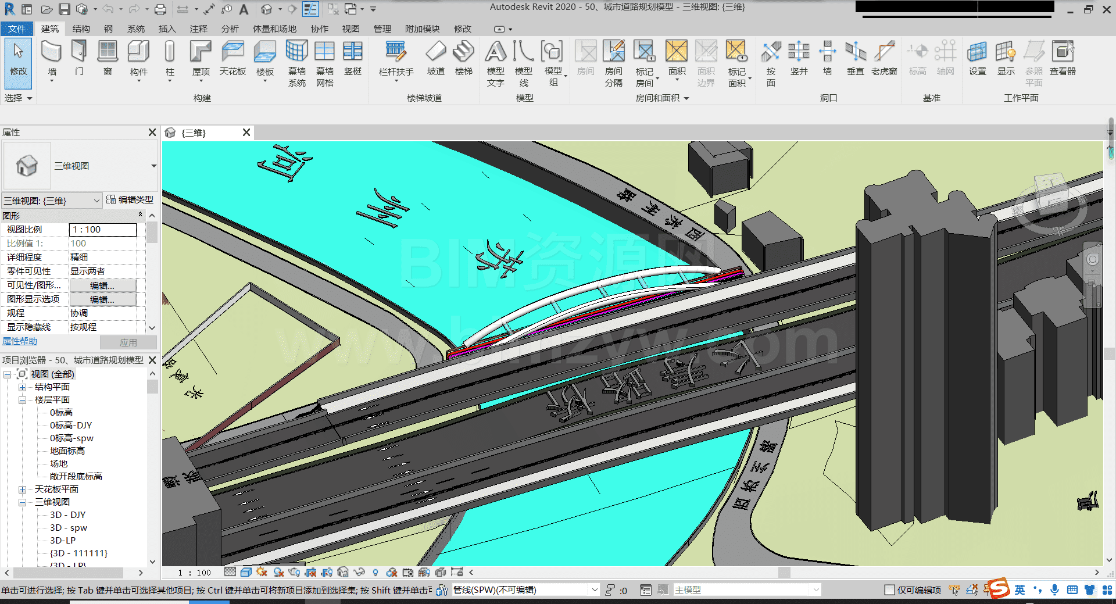Toggle reveal hidden elements lightbulb icon
Screen dimensions: 1116x604
coord(375,573)
